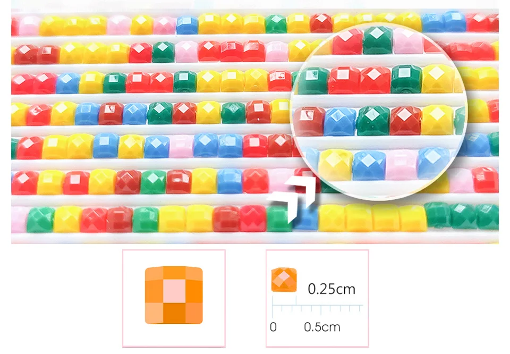Viewport: 510px width, 354px height.
Task: Click the trio of green beads at bottom right
Action: (462, 215)
